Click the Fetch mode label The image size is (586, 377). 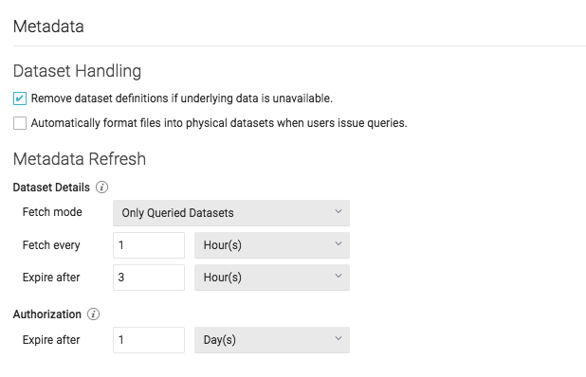point(52,212)
